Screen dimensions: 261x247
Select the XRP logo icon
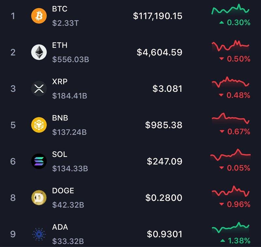tap(39, 88)
